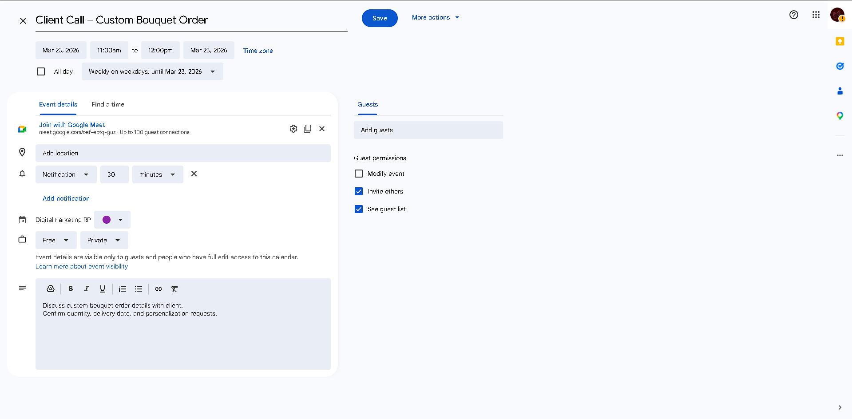Copy the Google Meet conference info
The height and width of the screenshot is (419, 852).
coord(308,129)
